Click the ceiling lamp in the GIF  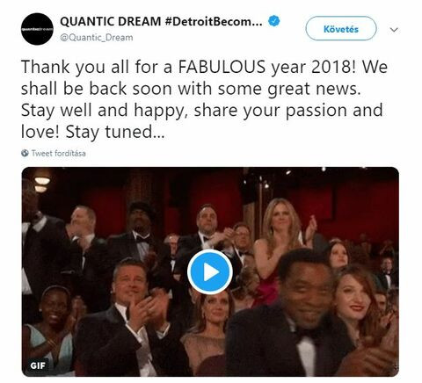(x=42, y=181)
